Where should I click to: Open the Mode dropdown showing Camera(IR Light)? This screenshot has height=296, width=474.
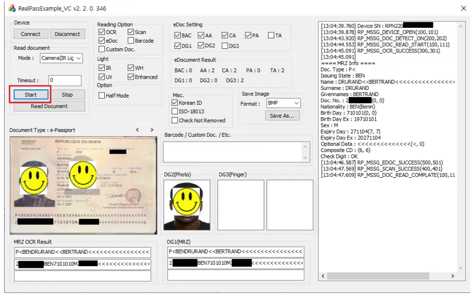[x=62, y=58]
